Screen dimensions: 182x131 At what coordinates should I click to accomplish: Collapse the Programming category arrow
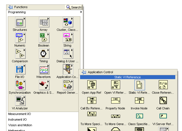click(x=81, y=12)
